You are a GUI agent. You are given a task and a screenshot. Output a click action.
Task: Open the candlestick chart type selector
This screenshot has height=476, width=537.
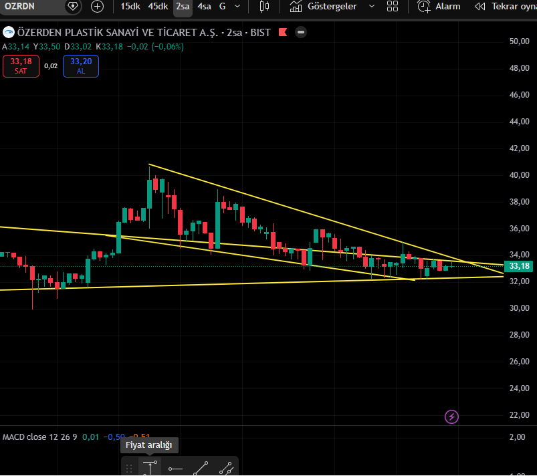pyautogui.click(x=264, y=6)
